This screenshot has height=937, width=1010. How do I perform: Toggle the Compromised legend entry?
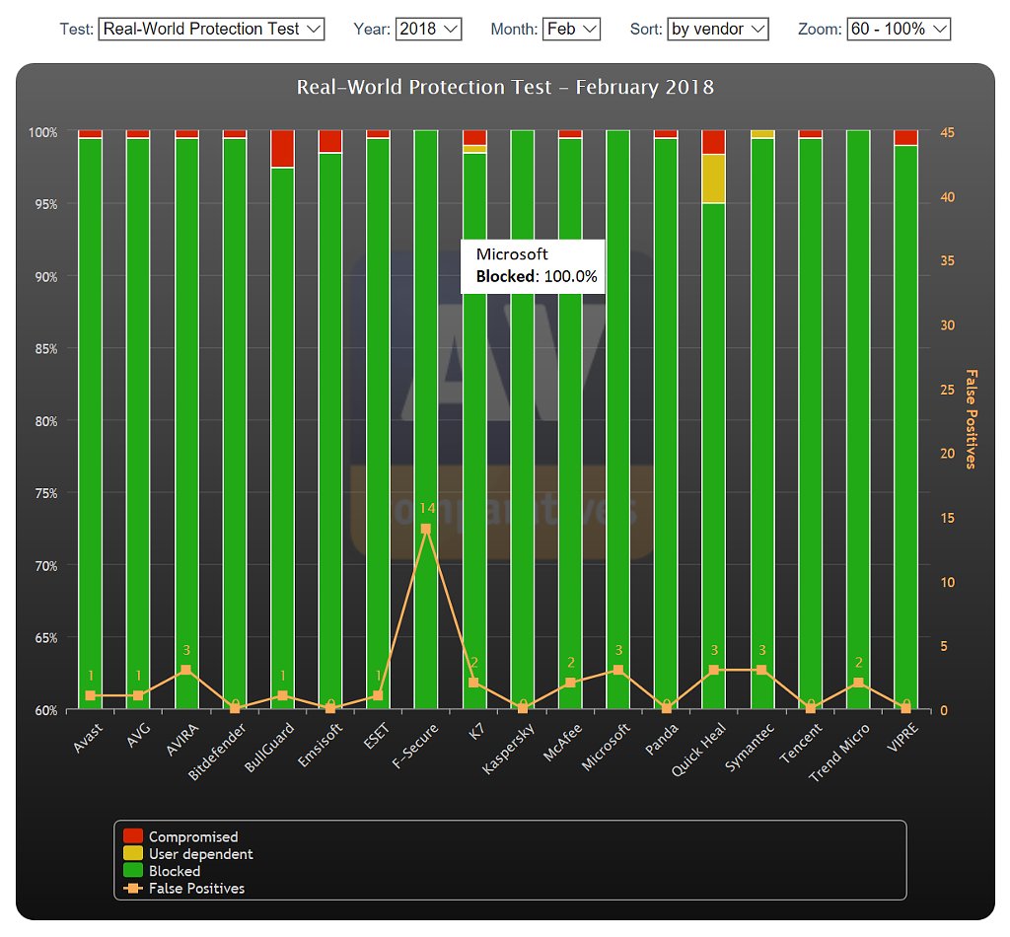pyautogui.click(x=181, y=836)
